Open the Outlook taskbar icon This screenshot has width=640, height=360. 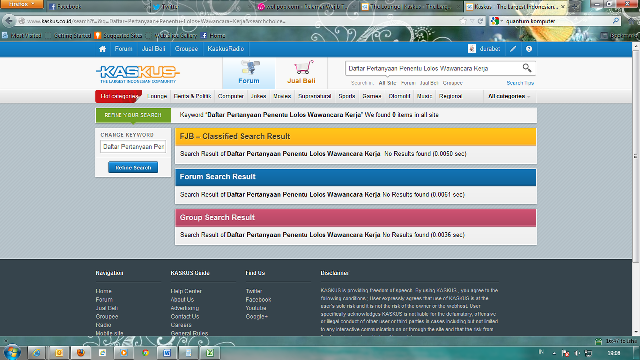59,352
